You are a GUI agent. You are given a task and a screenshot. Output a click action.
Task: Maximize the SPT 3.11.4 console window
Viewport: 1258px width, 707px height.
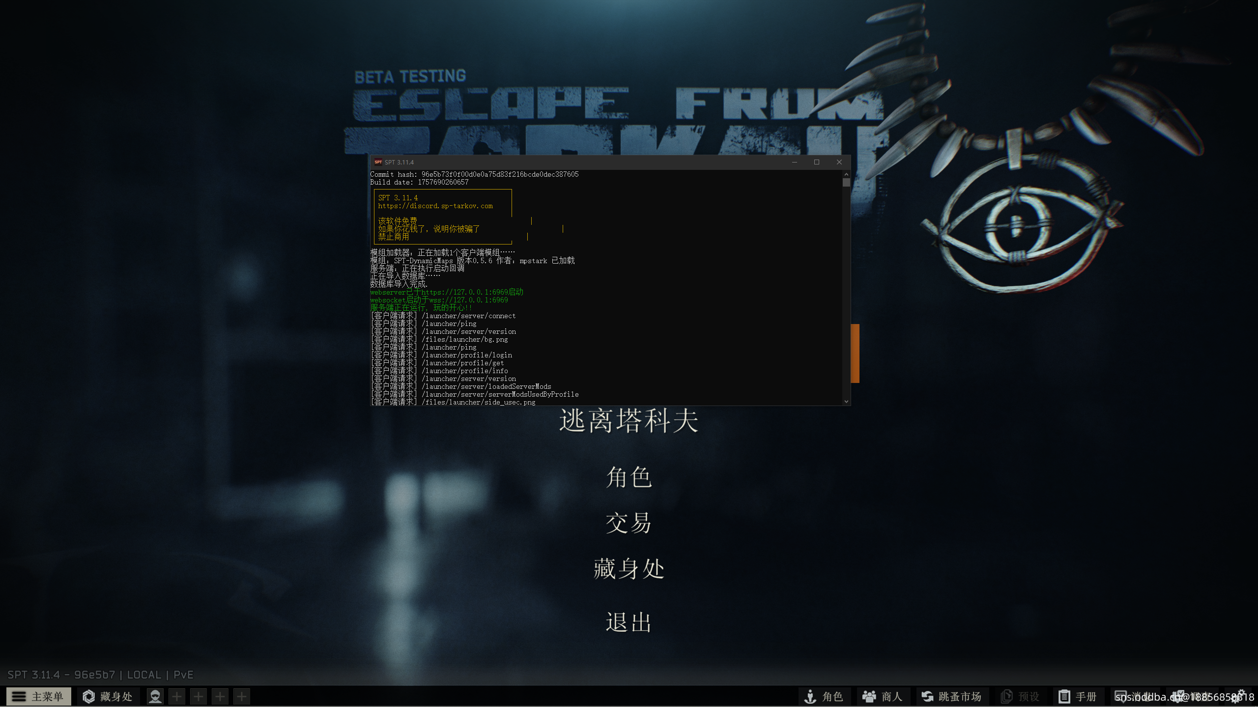(x=817, y=162)
